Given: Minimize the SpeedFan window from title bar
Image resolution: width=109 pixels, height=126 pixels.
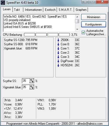Looking at the screenshot, I should pos(86,2).
